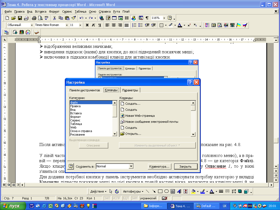Click the Save diskette icon

coord(20,18)
